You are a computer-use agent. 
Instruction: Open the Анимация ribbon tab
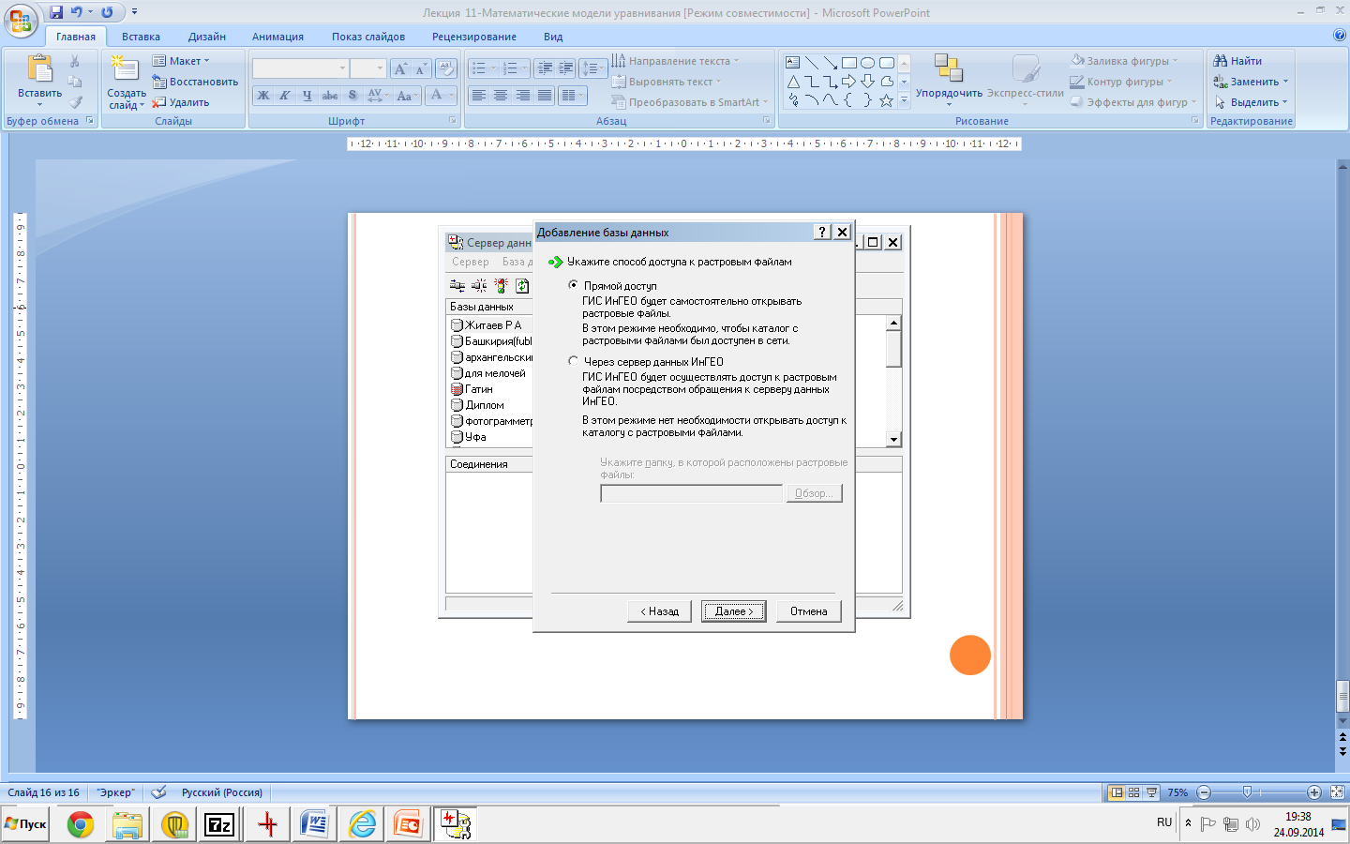point(277,37)
